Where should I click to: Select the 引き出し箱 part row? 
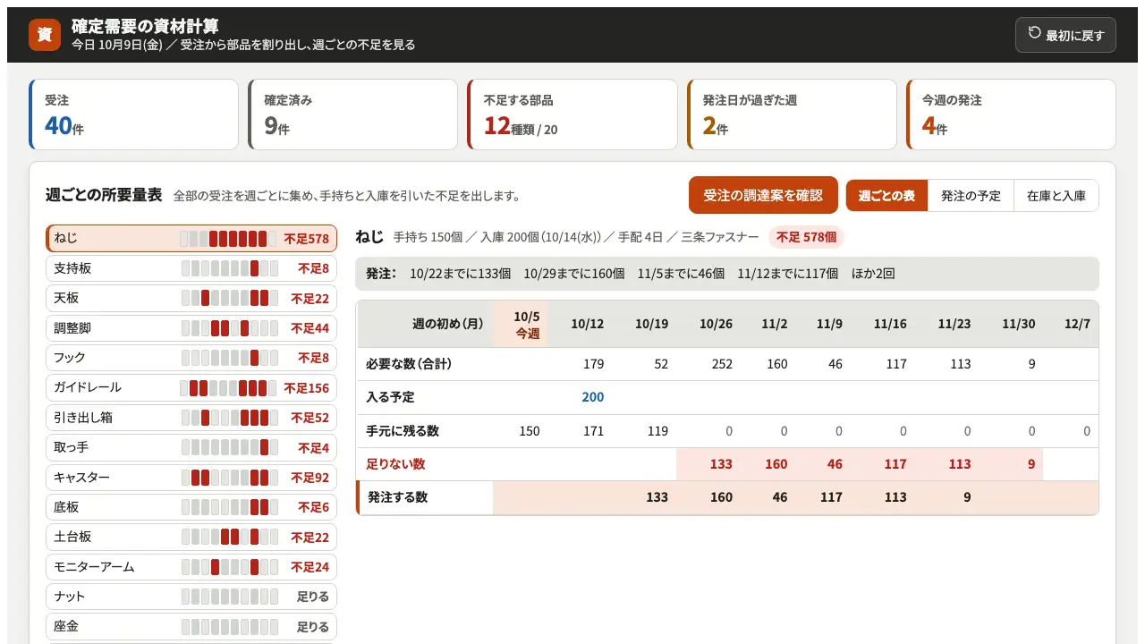191,418
